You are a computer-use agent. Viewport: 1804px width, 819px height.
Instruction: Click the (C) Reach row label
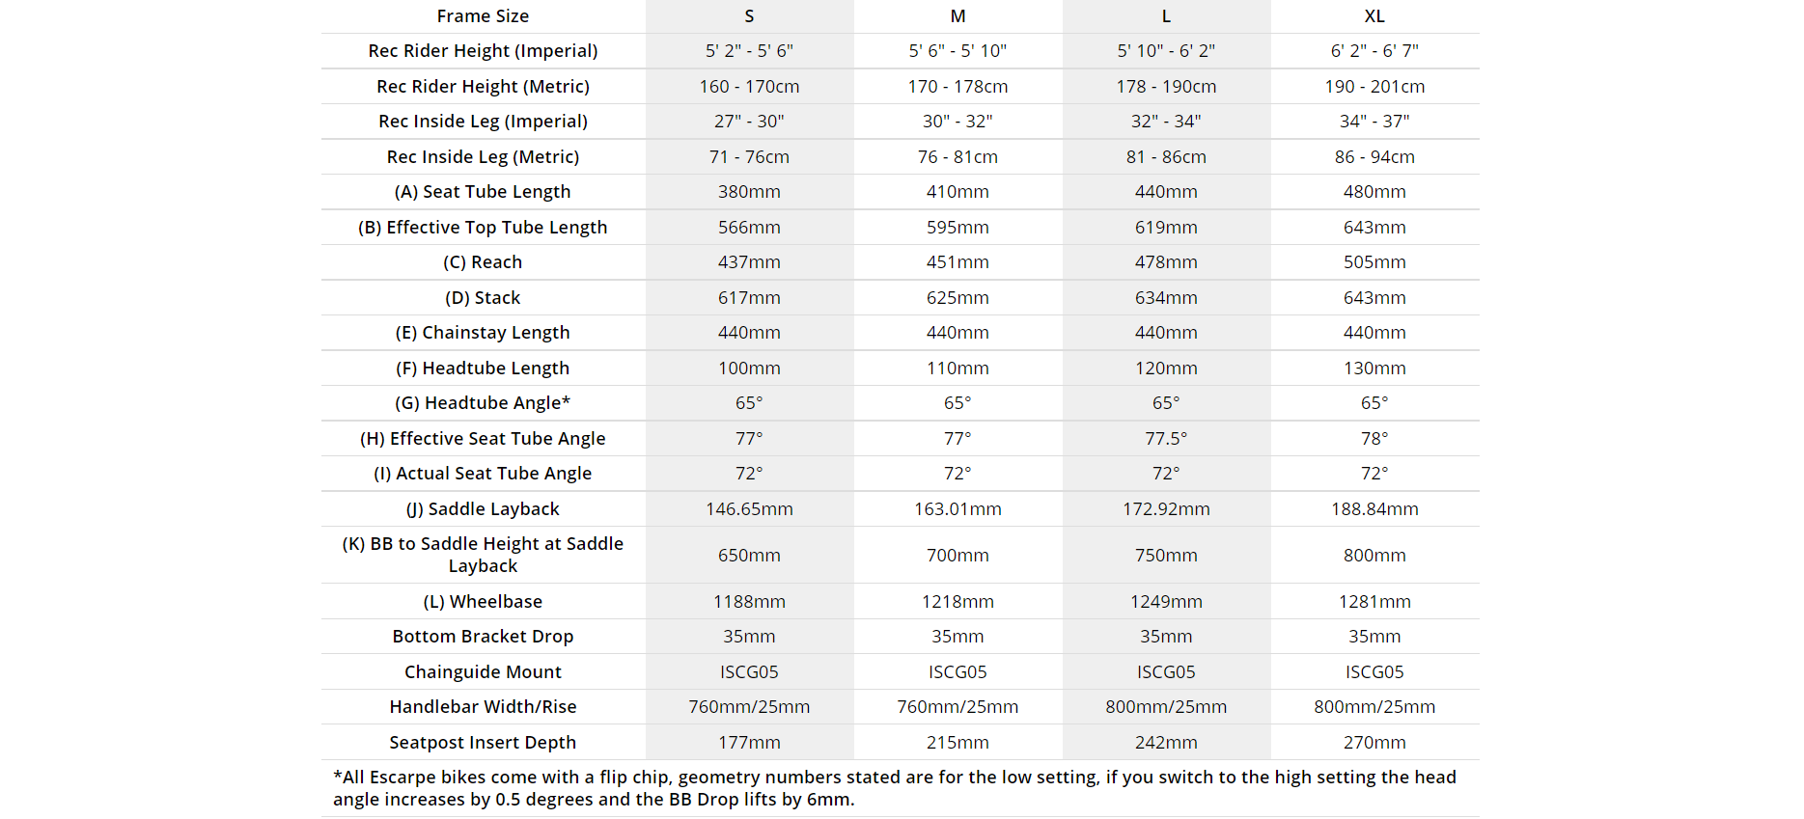[483, 262]
